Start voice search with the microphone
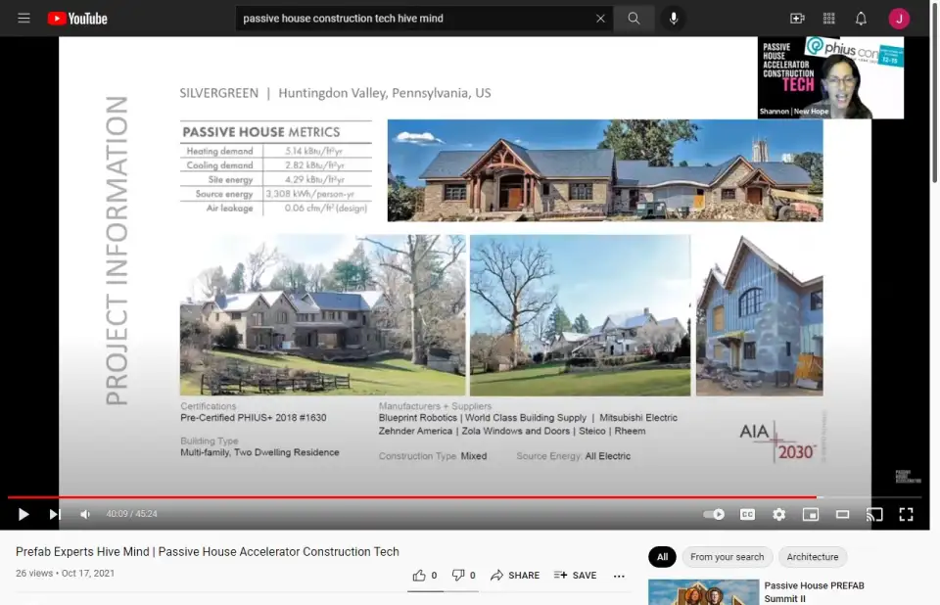 [x=674, y=19]
